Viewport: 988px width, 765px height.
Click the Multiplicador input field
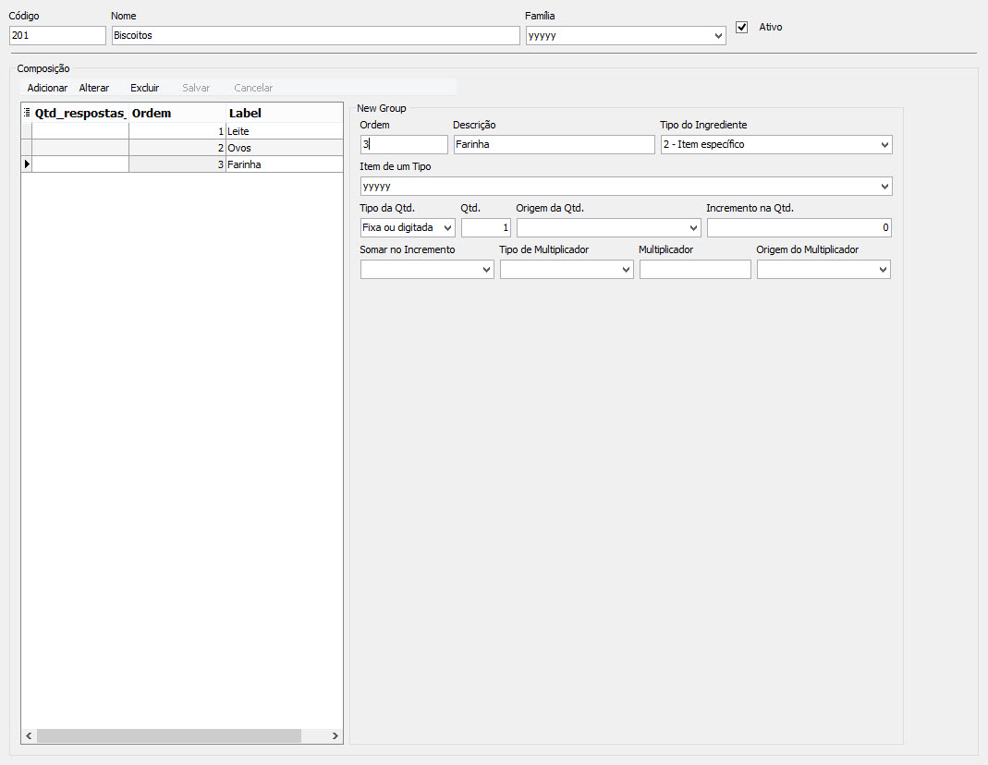695,270
